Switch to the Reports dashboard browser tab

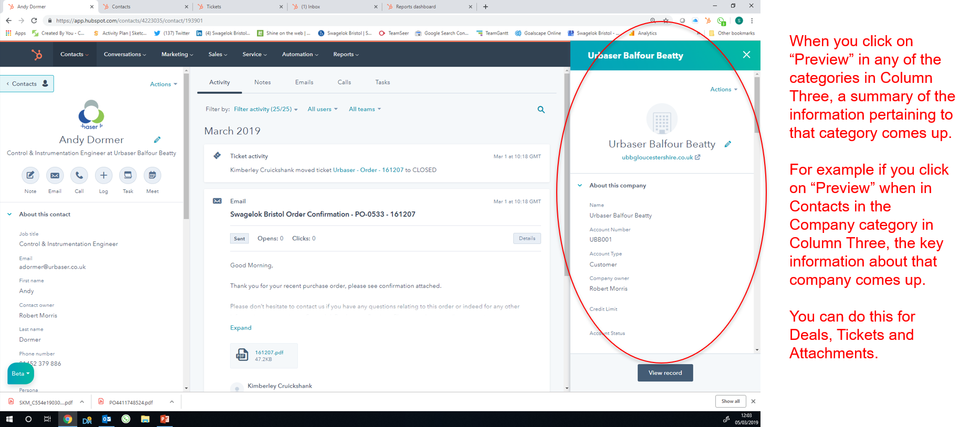pyautogui.click(x=428, y=7)
